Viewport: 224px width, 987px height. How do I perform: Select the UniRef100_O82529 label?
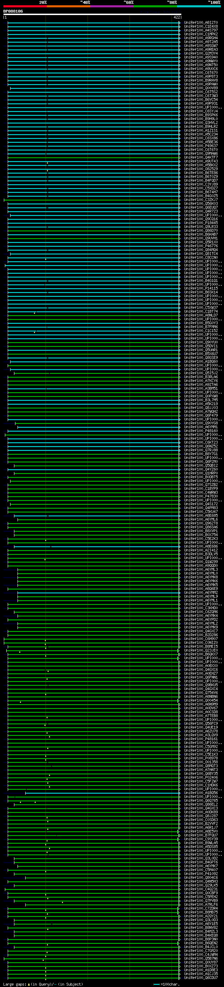coord(201,169)
